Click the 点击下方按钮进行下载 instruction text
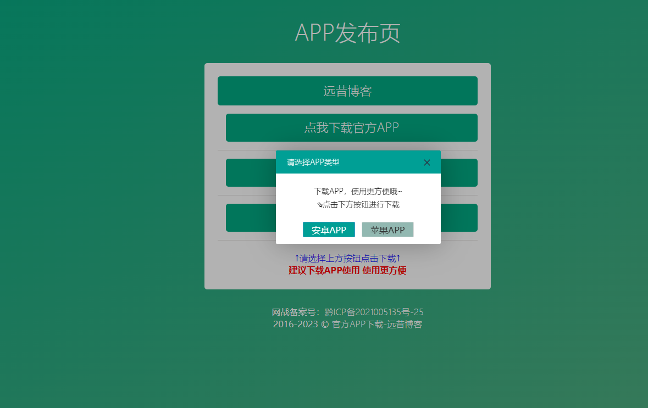This screenshot has height=408, width=648. (x=361, y=205)
